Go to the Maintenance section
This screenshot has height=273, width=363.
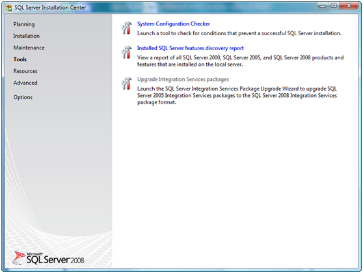point(29,48)
